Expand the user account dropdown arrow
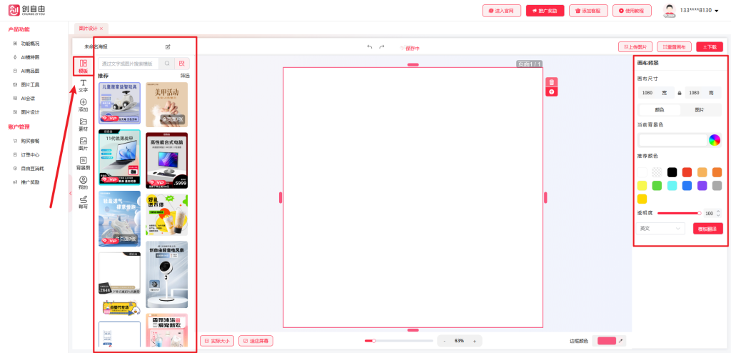This screenshot has width=731, height=353. [x=716, y=11]
